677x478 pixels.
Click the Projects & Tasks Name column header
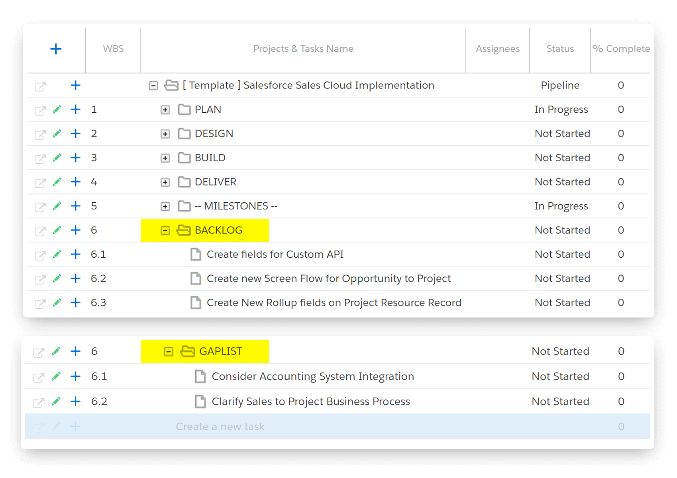[x=303, y=49]
